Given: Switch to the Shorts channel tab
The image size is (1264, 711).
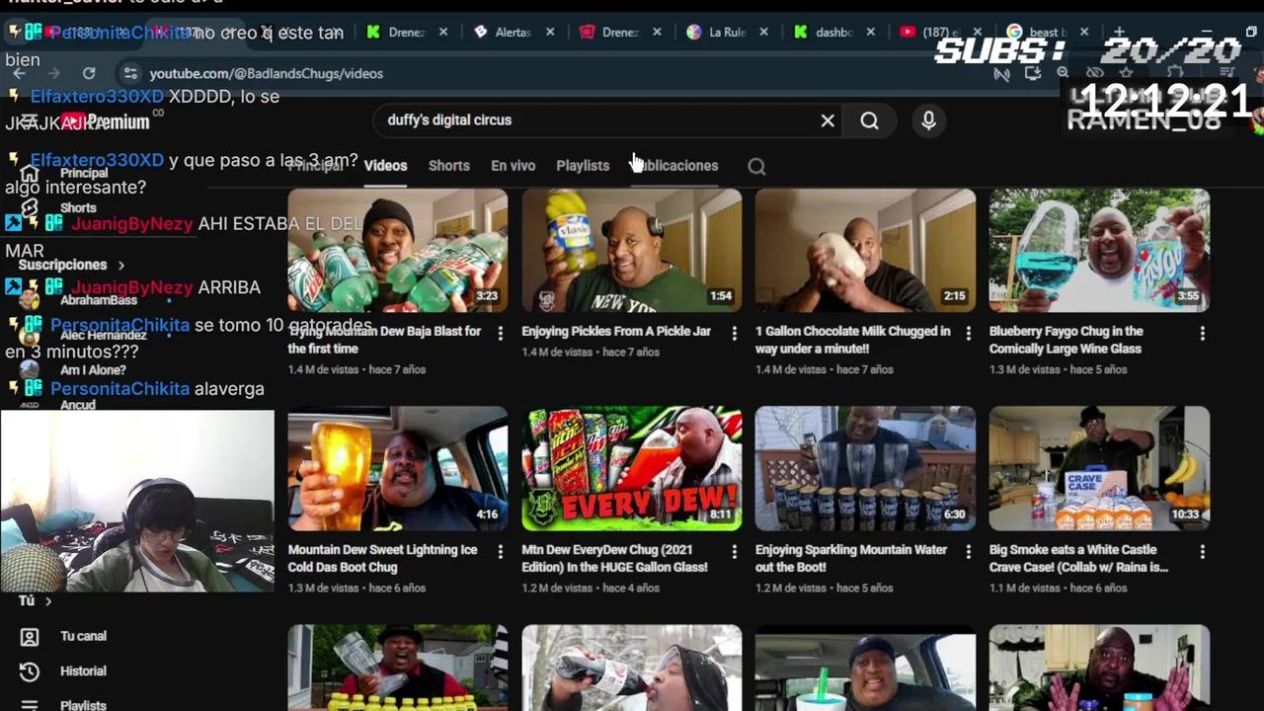Looking at the screenshot, I should pos(449,166).
